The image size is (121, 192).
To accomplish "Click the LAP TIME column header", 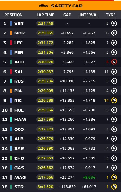I will pos(46,15).
